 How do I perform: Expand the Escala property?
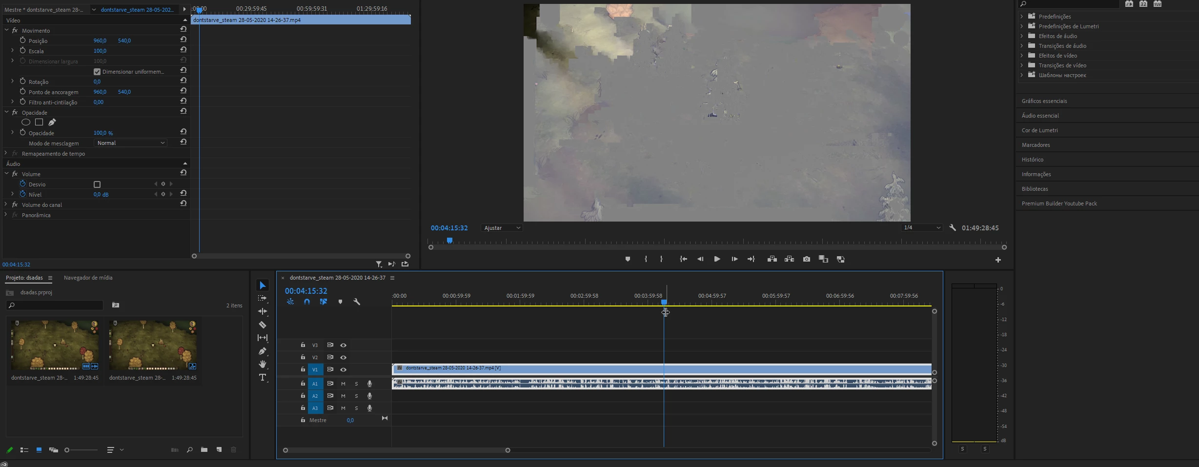(12, 51)
